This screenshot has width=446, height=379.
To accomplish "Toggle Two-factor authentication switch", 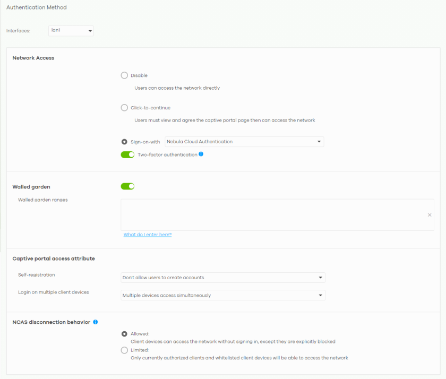I will (127, 155).
